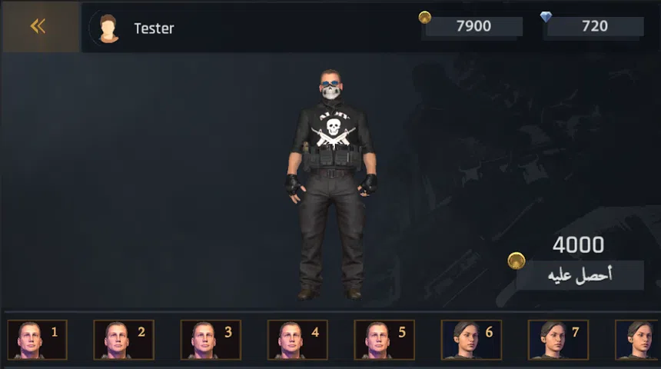Tap the skull mask on the character
The width and height of the screenshot is (661, 369).
click(331, 91)
